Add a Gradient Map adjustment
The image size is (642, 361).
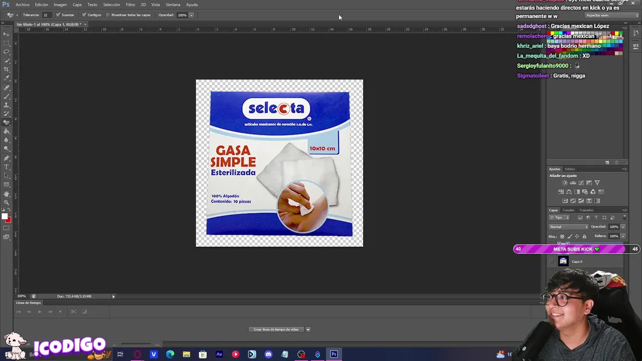pos(597,201)
